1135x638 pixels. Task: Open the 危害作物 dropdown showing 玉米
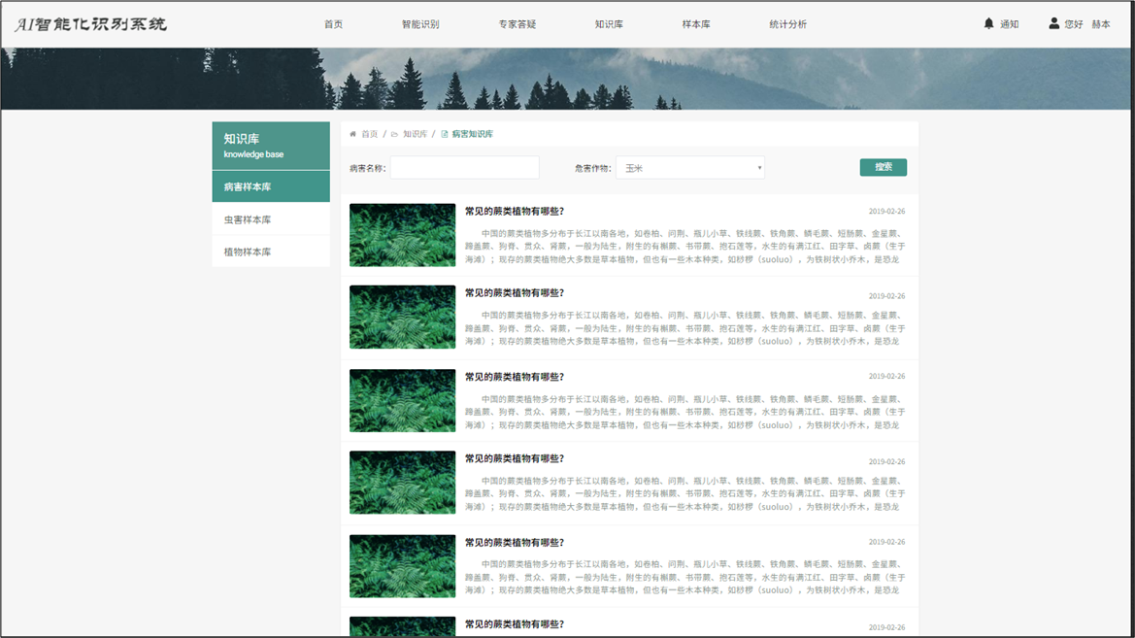690,168
